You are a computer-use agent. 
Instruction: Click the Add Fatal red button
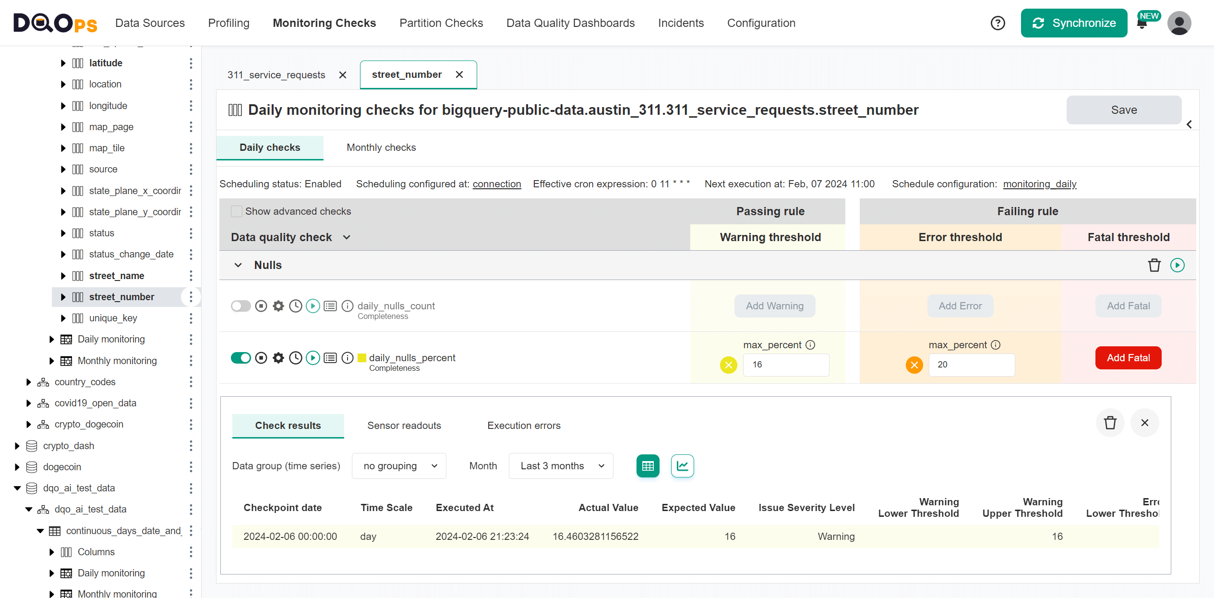pos(1128,358)
